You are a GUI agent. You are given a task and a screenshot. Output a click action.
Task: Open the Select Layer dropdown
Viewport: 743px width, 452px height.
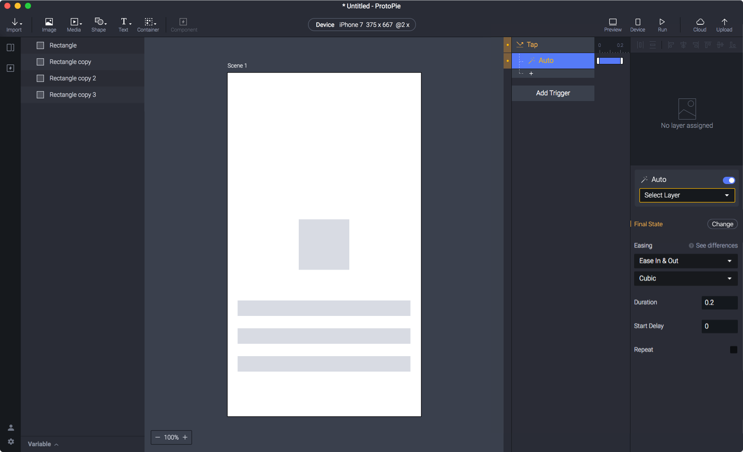687,195
